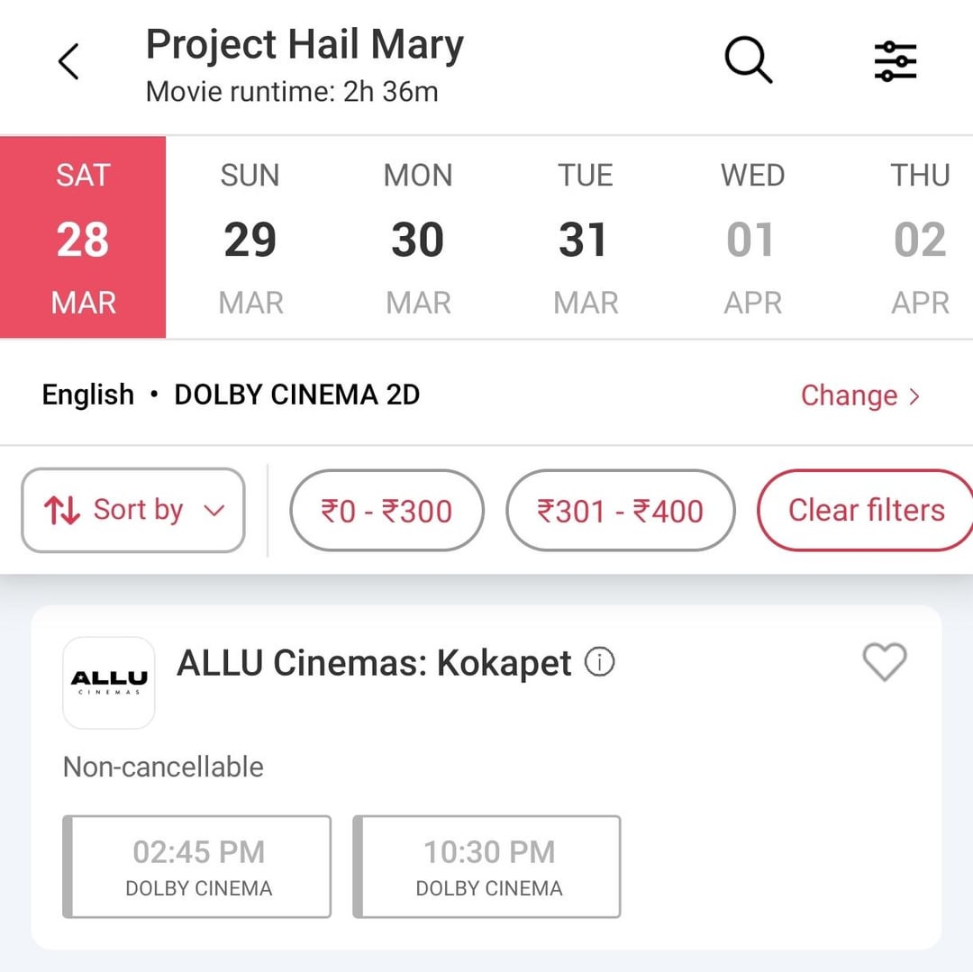
Task: Select the SAT 28 MAR date tab
Action: click(x=83, y=238)
